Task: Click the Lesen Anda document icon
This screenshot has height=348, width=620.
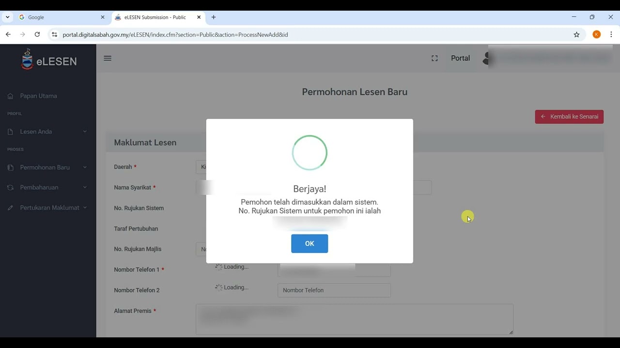Action: 10,132
